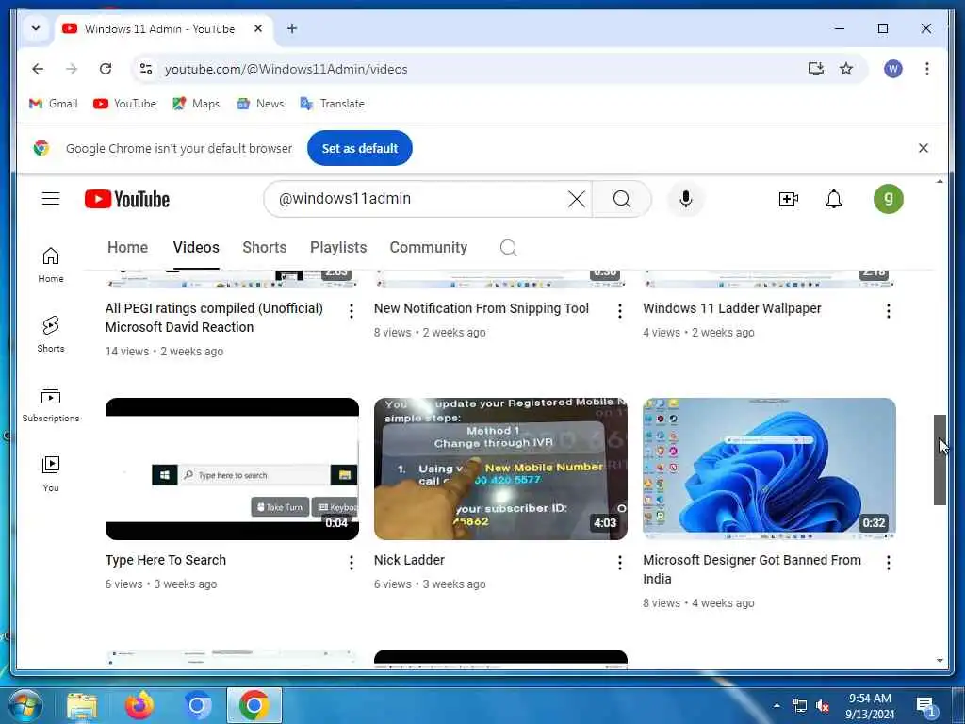Play the Type Here To Search thumbnail
965x724 pixels.
[232, 469]
